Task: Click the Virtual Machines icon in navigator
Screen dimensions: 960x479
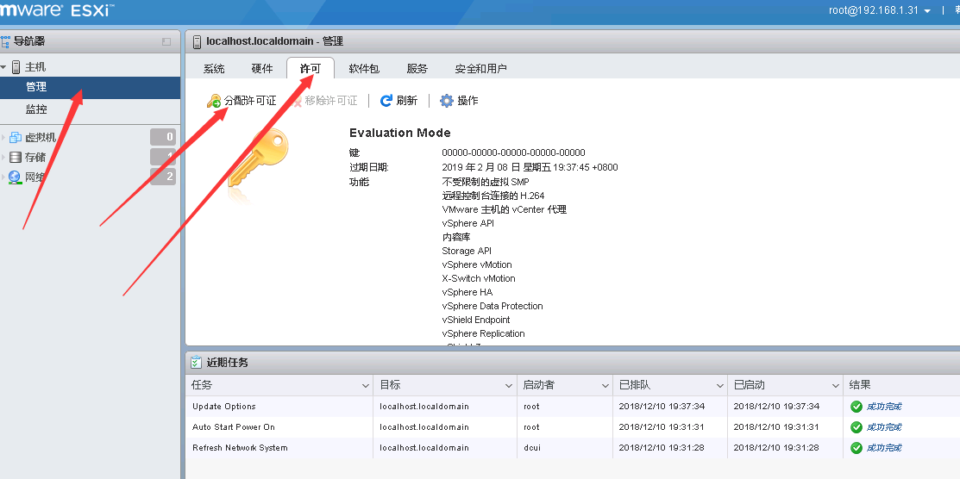Action: [16, 137]
